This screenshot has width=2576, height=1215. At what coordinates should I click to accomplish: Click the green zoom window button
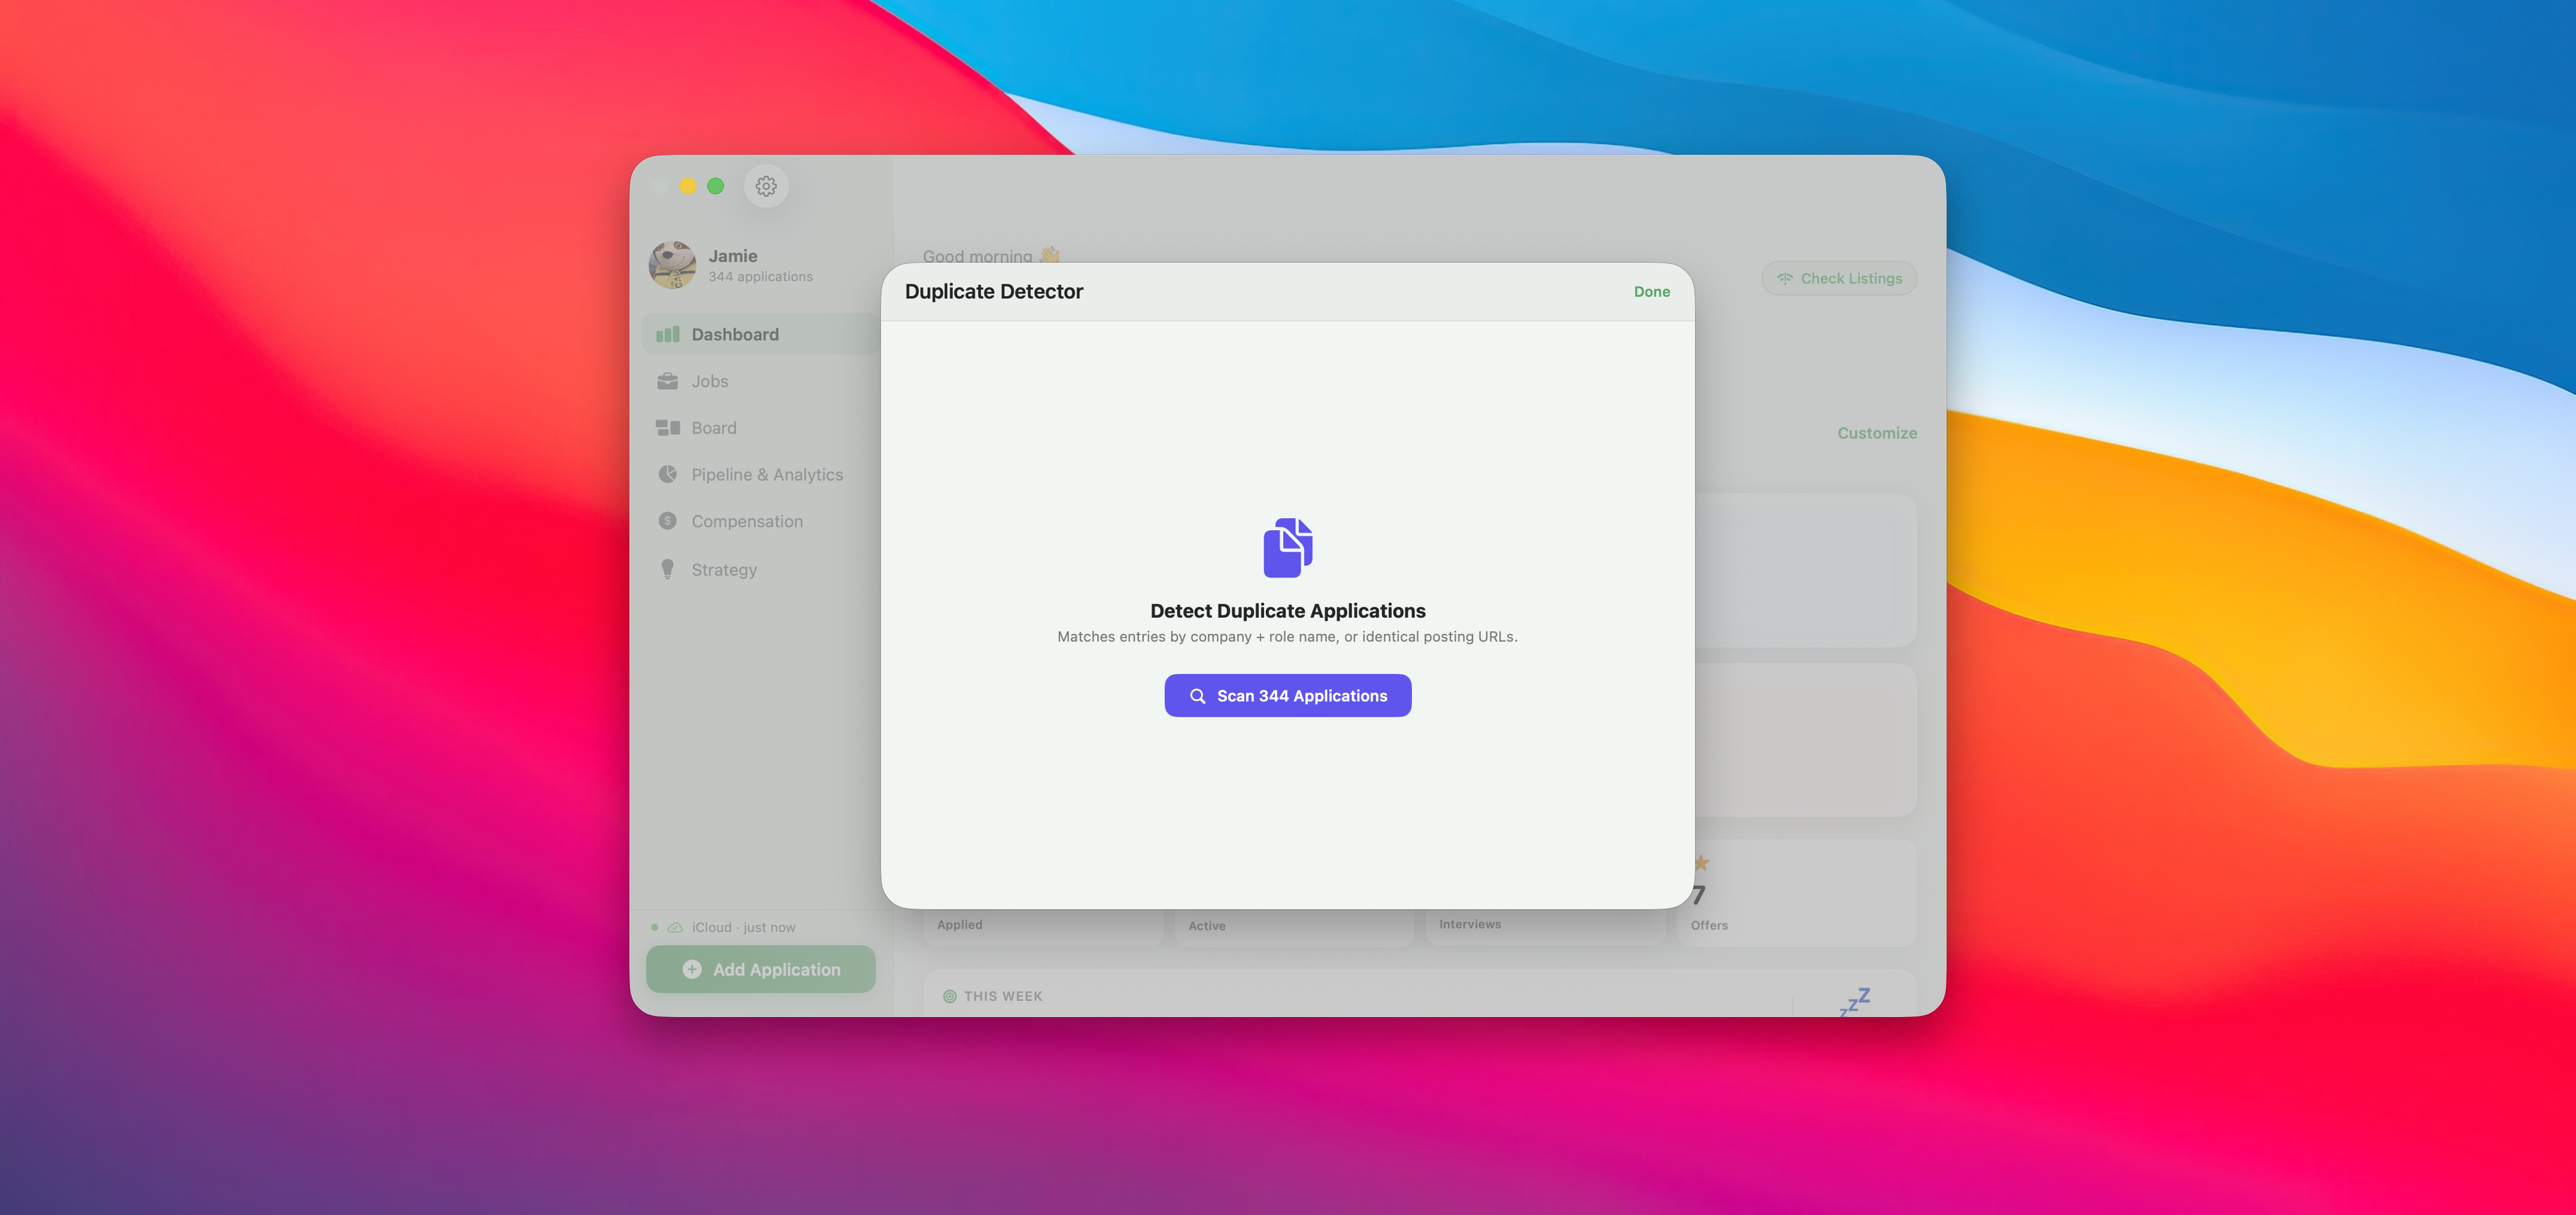point(715,186)
